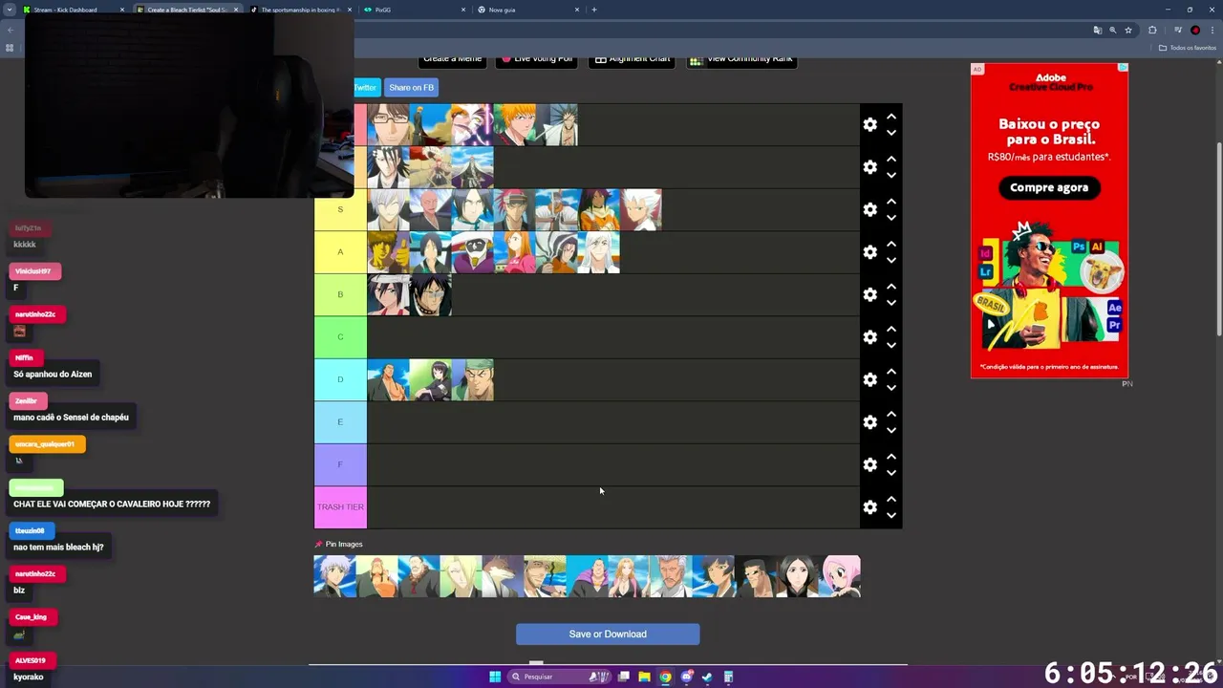
Task: Open the Chrome three-dot menu
Action: coord(1212,31)
